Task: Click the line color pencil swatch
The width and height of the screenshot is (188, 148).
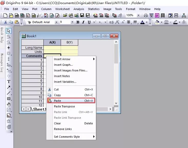Action: coord(175,22)
